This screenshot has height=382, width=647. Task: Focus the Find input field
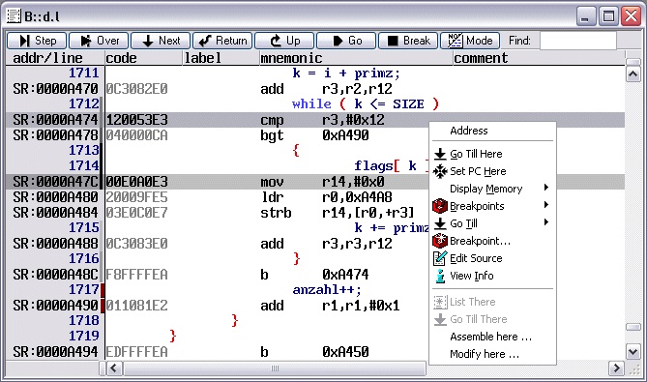(578, 41)
